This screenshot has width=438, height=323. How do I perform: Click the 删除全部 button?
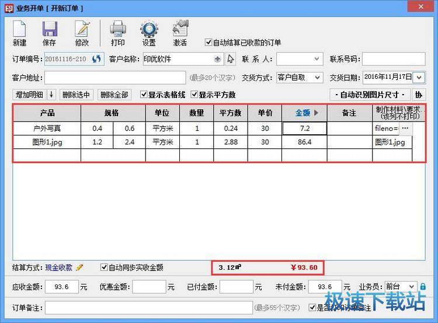pos(114,95)
